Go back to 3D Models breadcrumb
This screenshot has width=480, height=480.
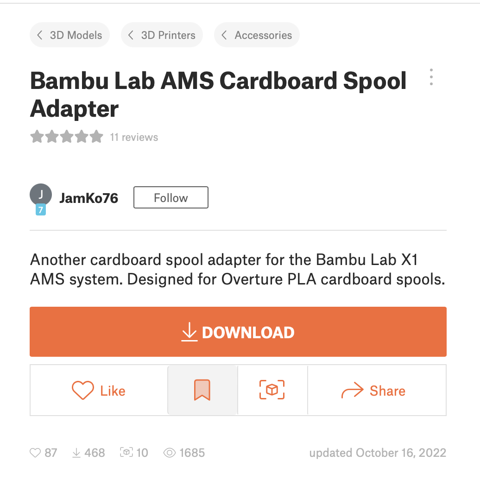pos(70,35)
